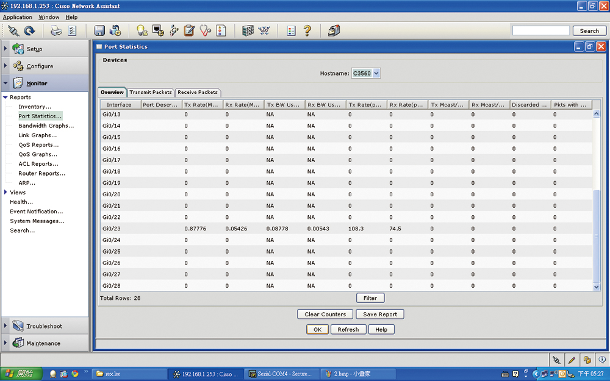Click the Help button in Port Statistics

381,330
